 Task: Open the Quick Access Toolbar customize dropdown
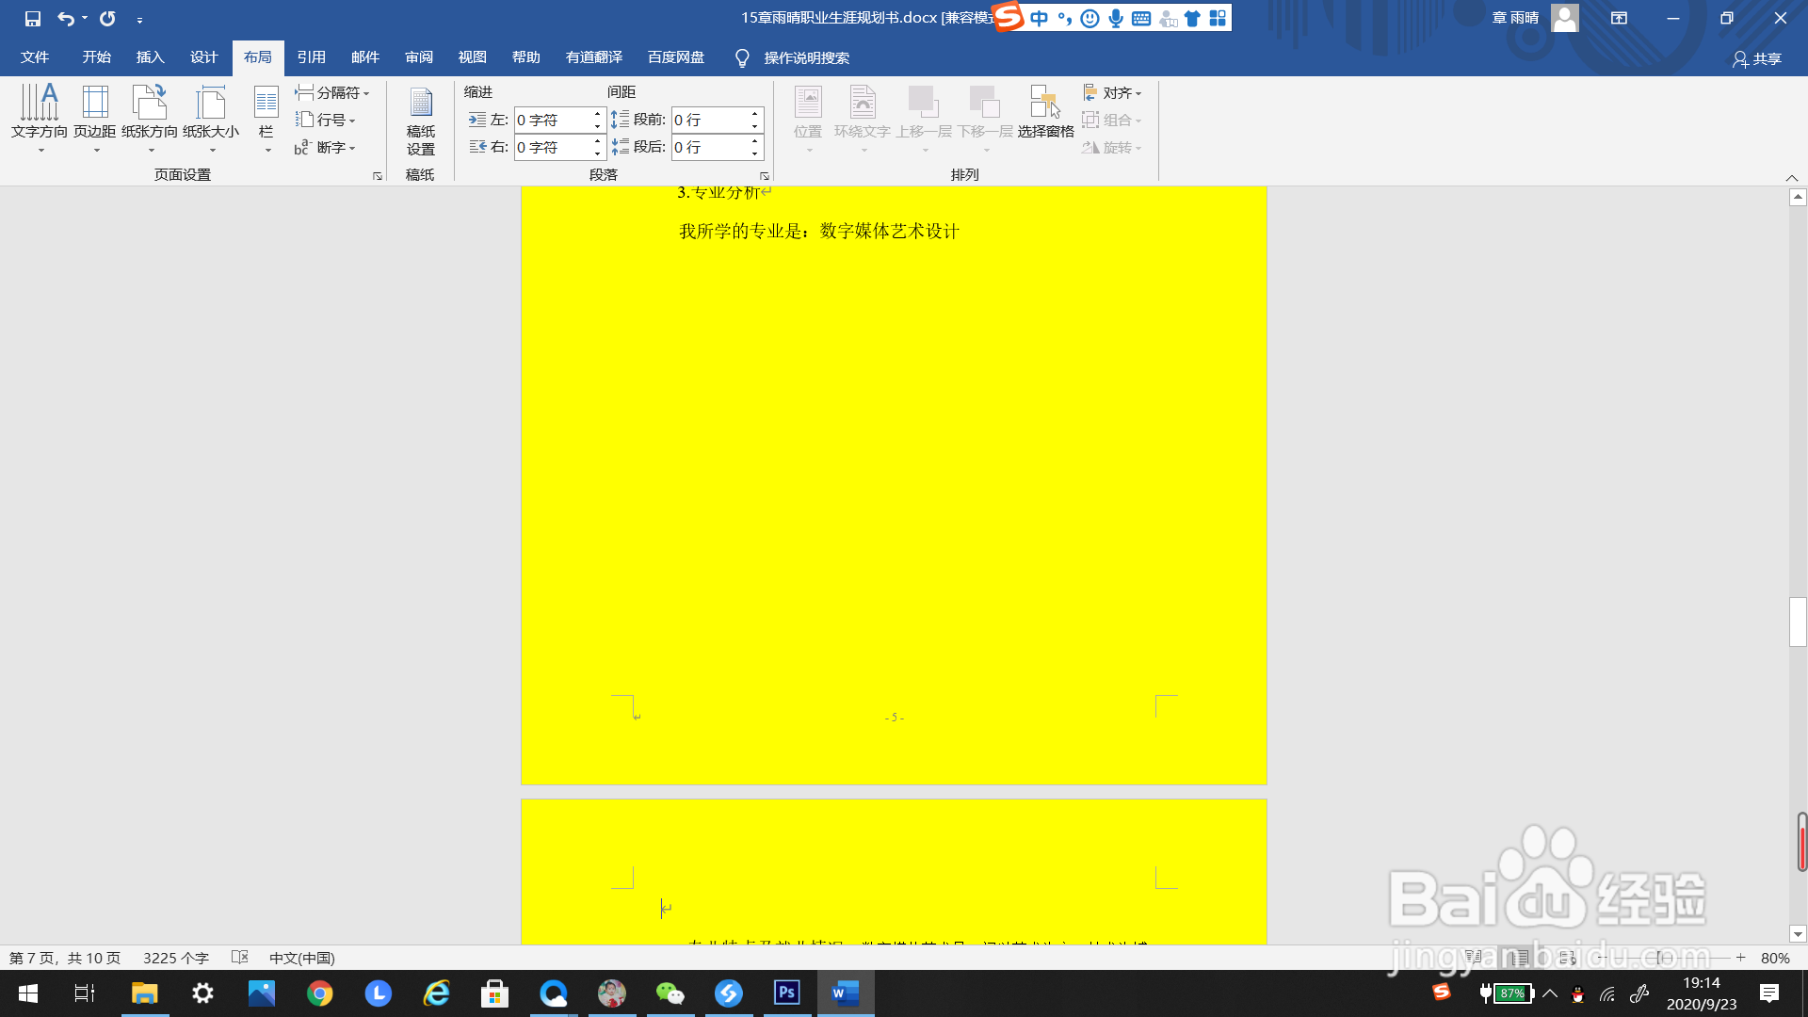pos(139,20)
